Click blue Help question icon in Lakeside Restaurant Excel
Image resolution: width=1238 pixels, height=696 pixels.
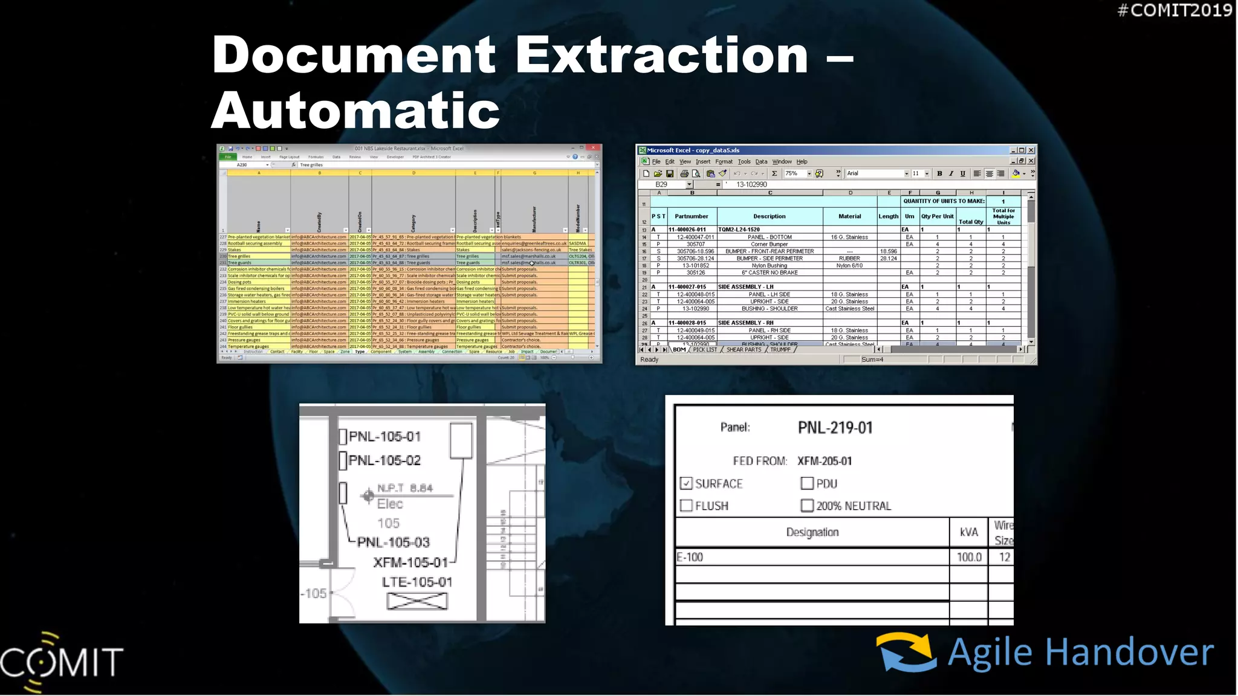575,156
